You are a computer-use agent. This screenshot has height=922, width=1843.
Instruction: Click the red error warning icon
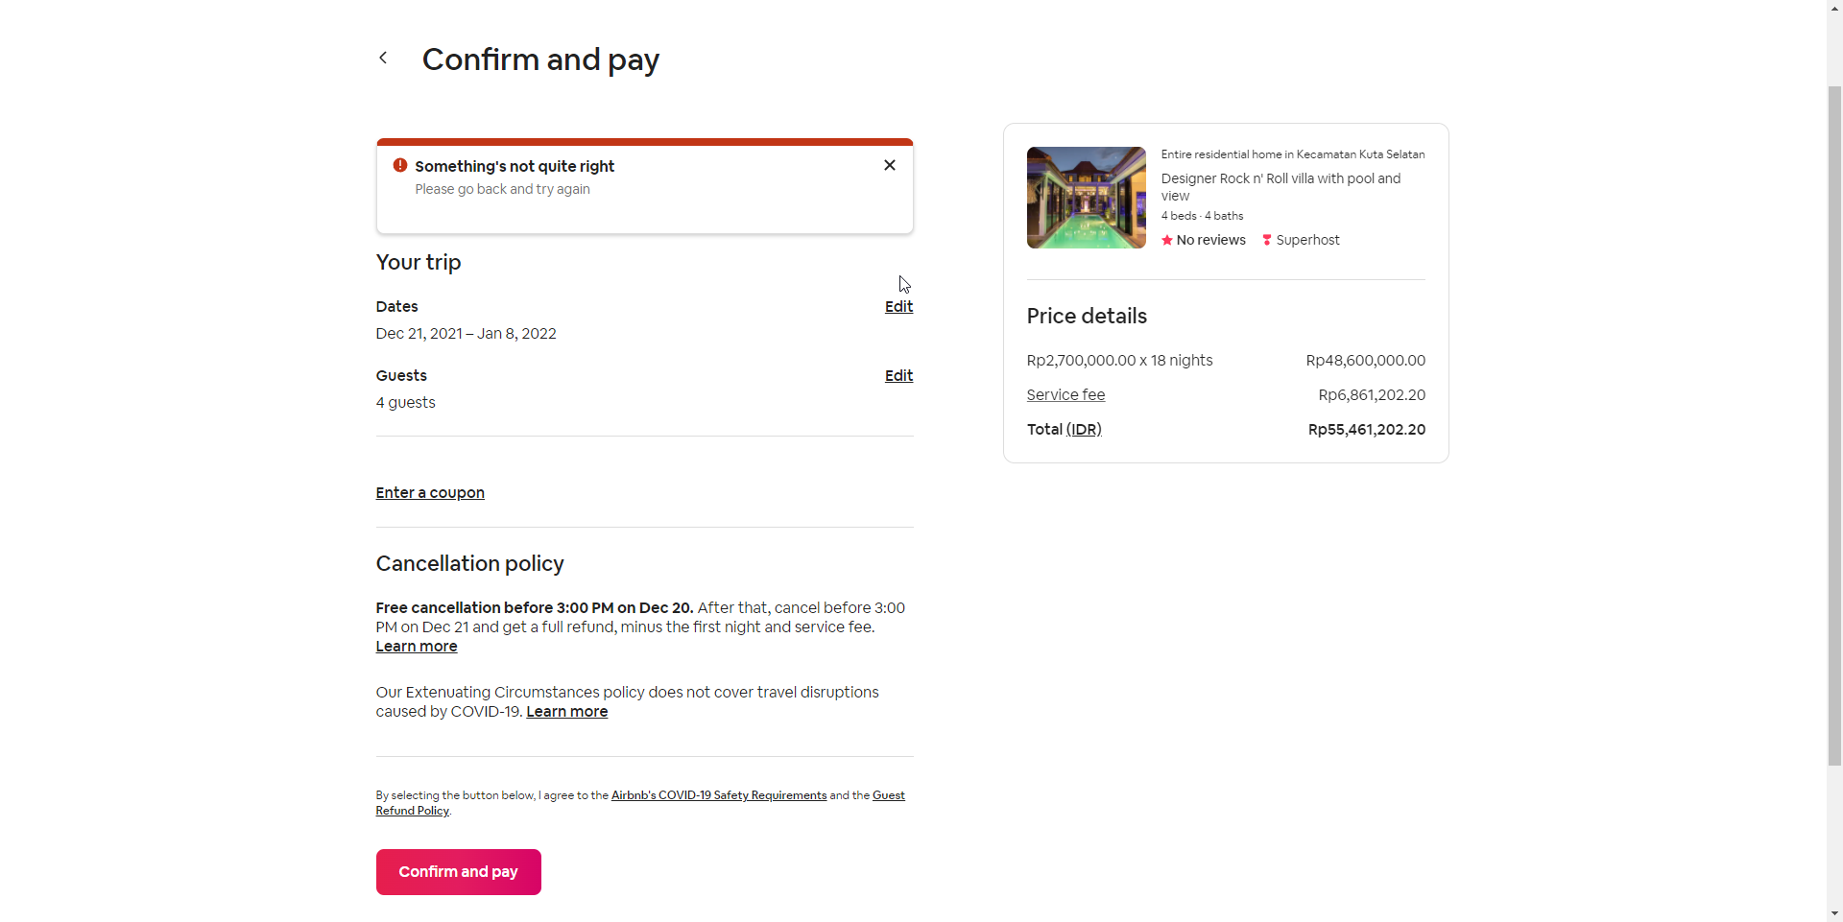click(x=400, y=165)
